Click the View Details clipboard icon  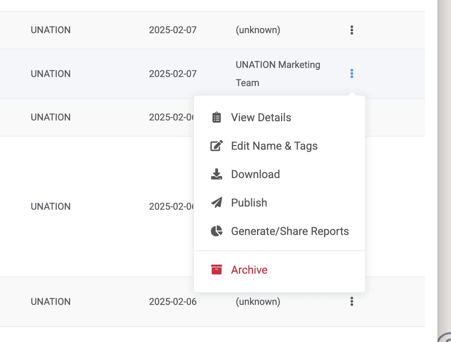tap(216, 118)
